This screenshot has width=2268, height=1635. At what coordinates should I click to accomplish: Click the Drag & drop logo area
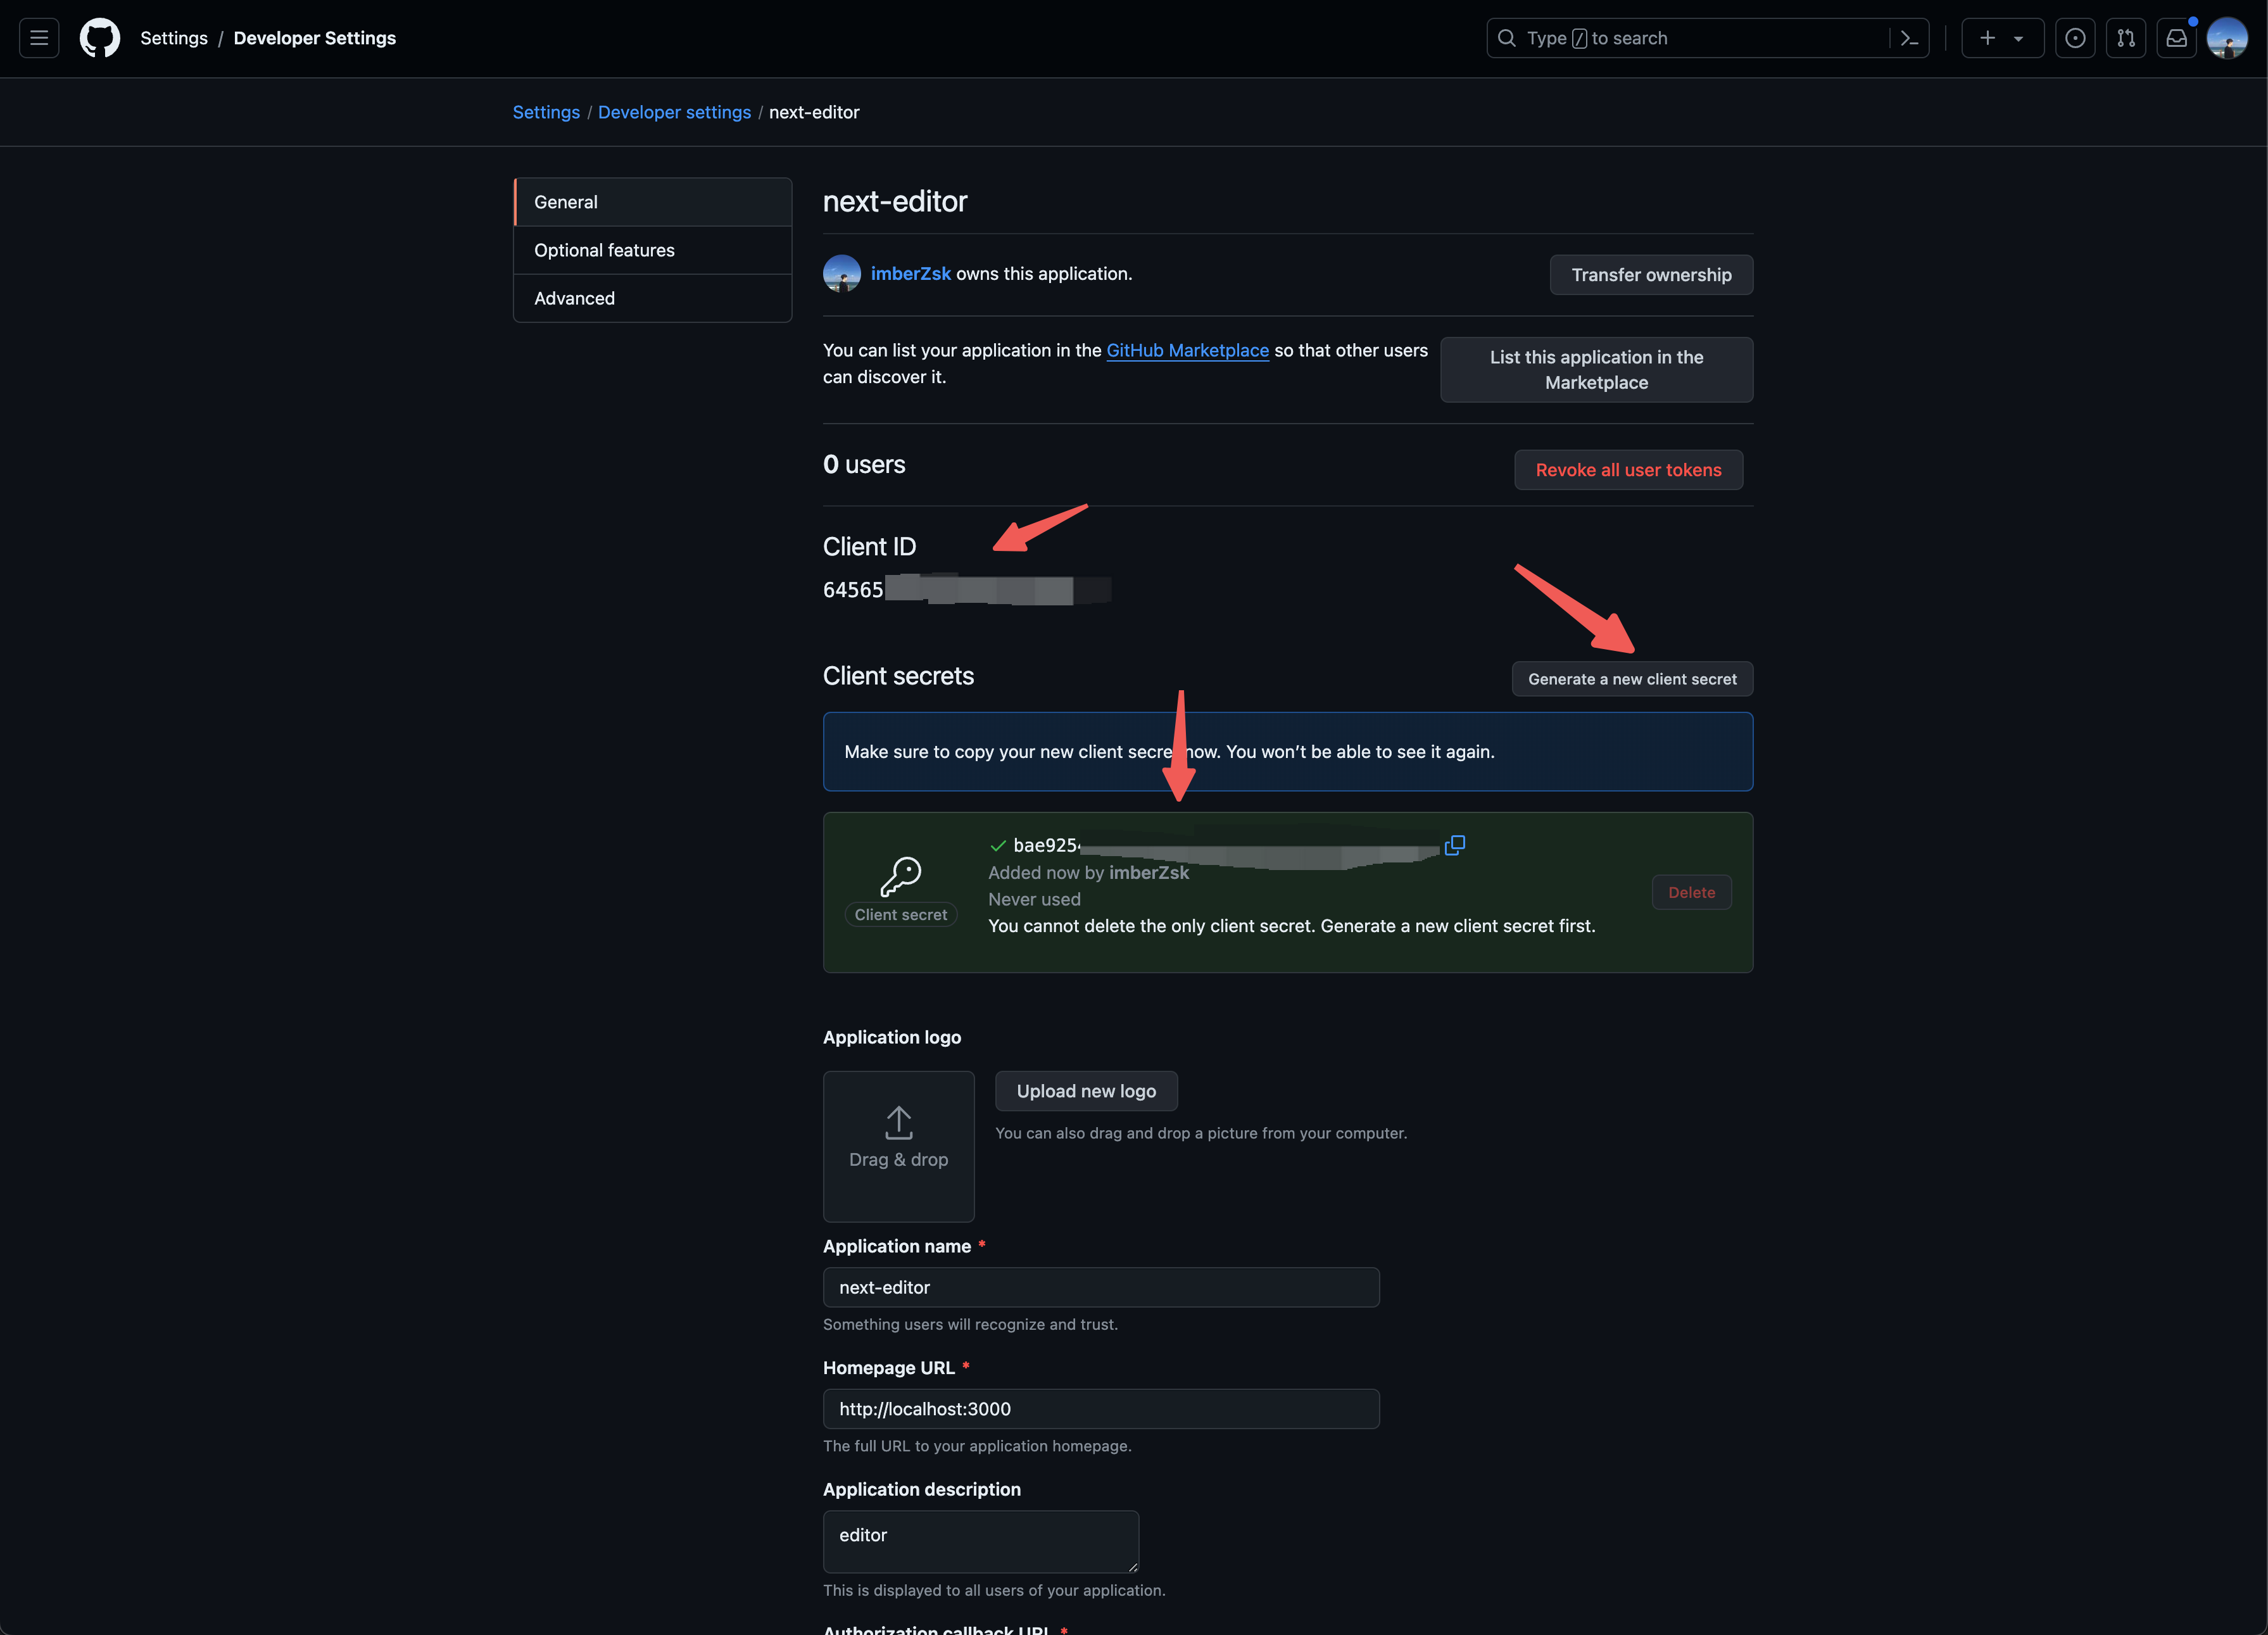898,1146
